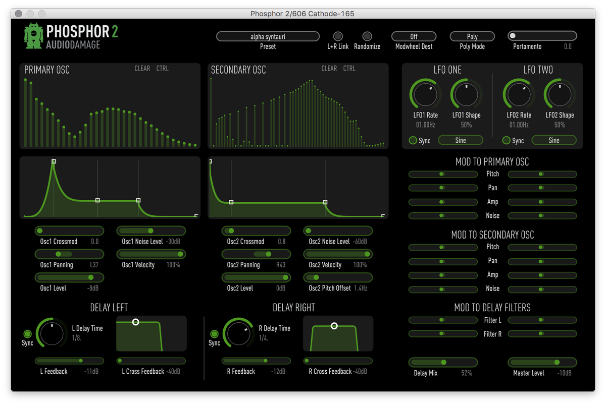The width and height of the screenshot is (606, 405).
Task: Click LFO Two Filter R mod slider
Action: 542,334
